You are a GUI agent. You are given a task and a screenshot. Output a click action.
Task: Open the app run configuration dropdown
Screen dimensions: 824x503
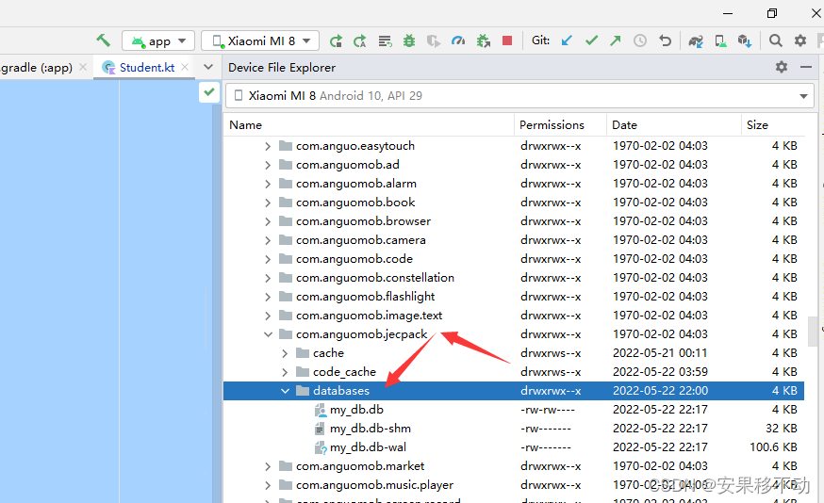(x=158, y=41)
